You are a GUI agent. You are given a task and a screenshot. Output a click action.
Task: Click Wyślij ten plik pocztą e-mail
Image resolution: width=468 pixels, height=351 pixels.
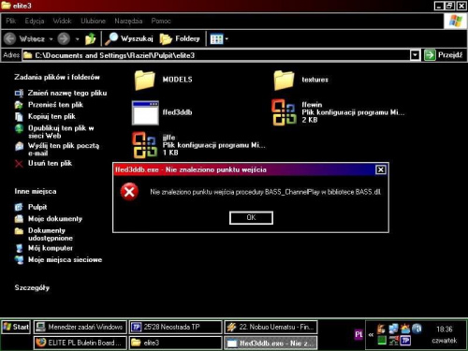[x=64, y=149]
